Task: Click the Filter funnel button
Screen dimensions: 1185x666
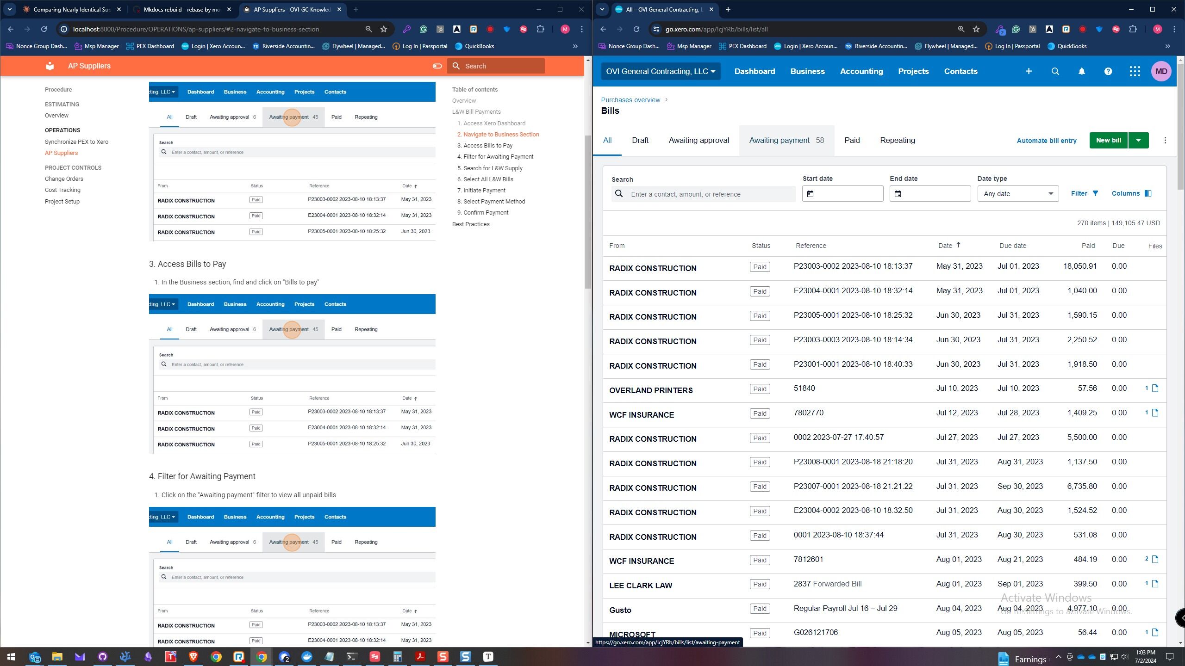Action: coord(1084,193)
